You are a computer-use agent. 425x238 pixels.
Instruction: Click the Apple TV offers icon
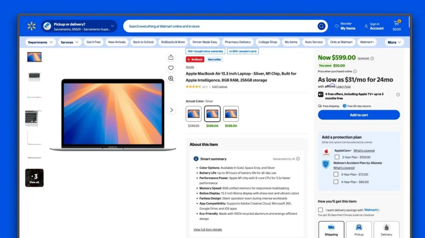tap(320, 94)
